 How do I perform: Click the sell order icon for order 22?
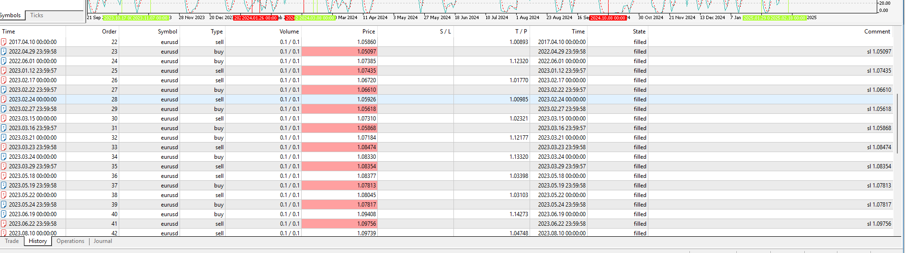4,42
